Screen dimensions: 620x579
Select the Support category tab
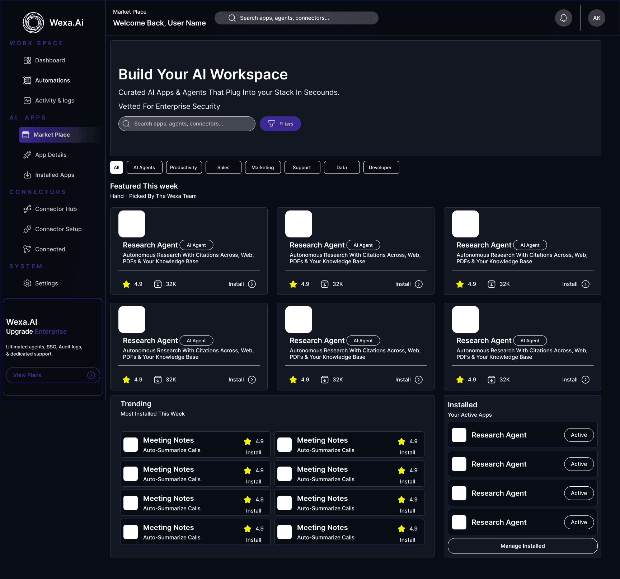(302, 167)
